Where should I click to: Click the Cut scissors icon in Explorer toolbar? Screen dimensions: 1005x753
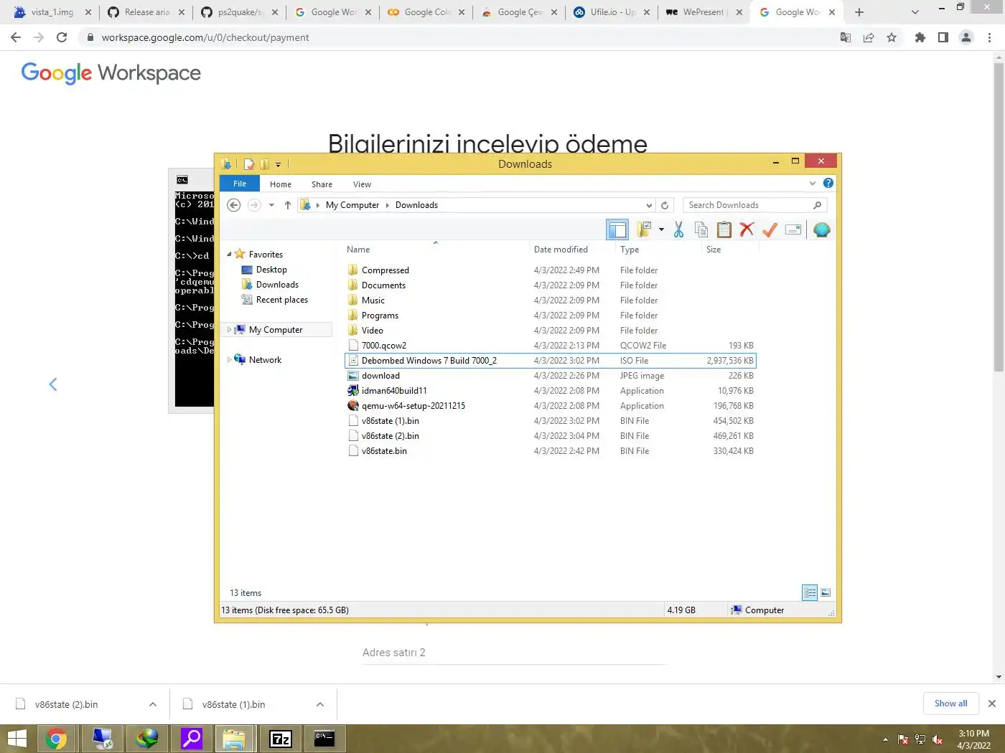coord(678,229)
